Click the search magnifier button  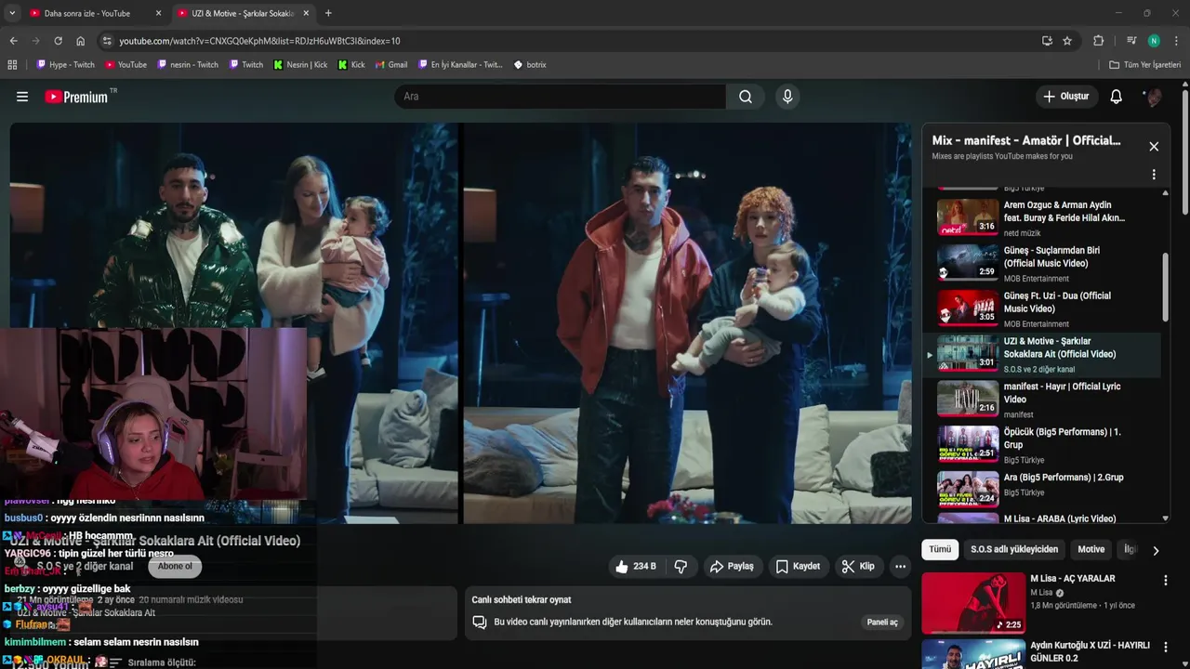(746, 97)
